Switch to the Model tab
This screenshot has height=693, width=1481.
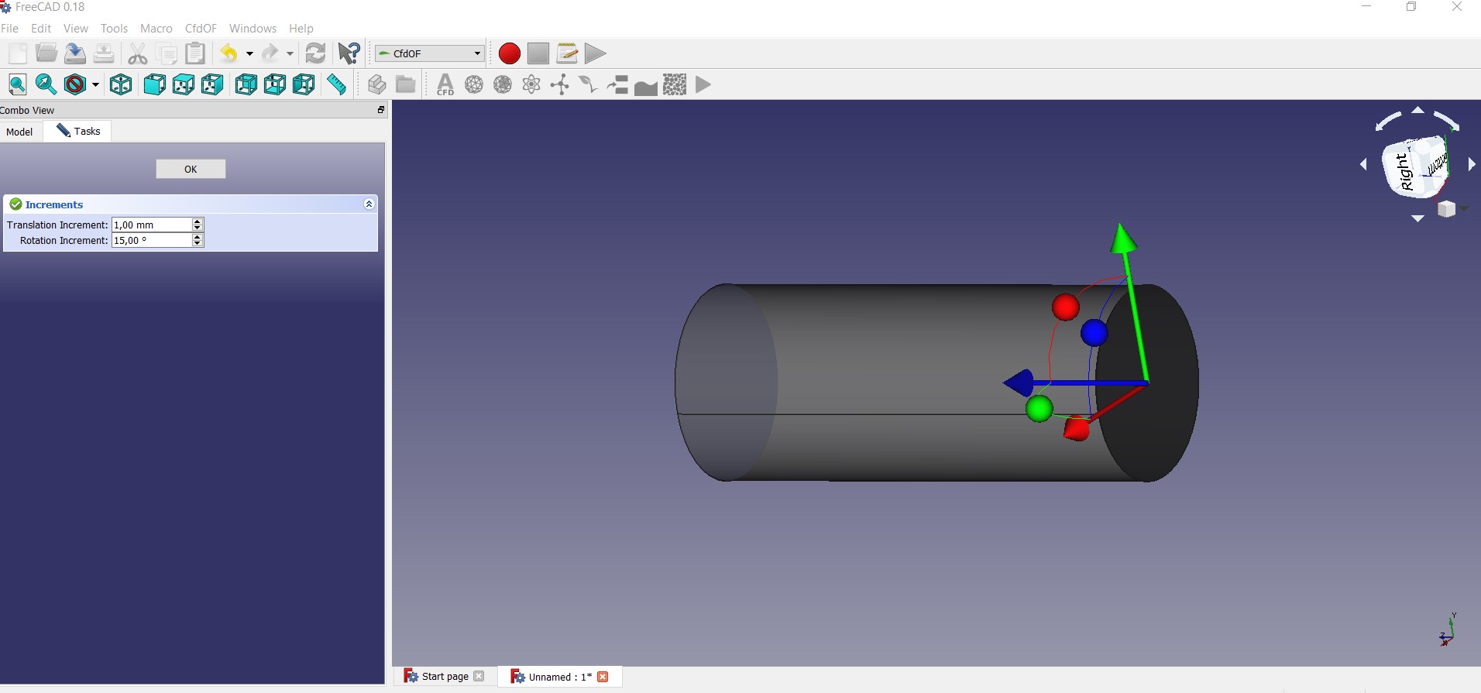(x=19, y=132)
